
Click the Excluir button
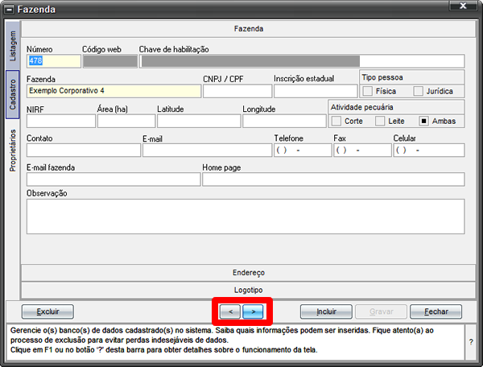(47, 311)
